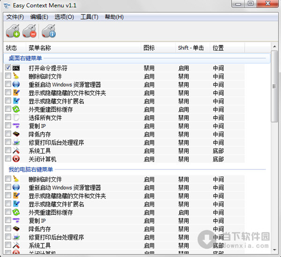Screen dimensions: 281x257
Task: Open the 帮助(H) menu
Action: (114, 17)
